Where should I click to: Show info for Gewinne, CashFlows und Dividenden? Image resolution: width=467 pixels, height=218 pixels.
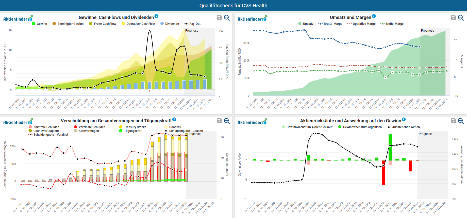[157, 16]
